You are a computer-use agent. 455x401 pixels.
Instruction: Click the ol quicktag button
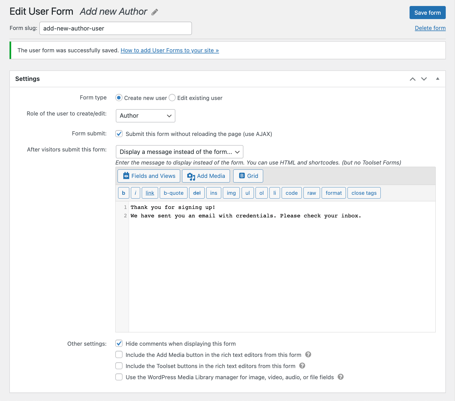click(262, 193)
